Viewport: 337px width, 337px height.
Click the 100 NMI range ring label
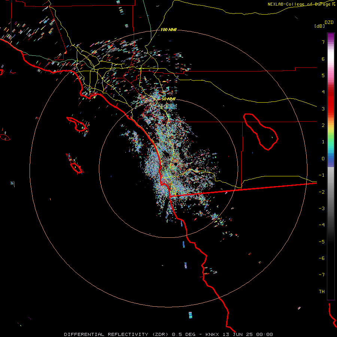[x=168, y=30]
